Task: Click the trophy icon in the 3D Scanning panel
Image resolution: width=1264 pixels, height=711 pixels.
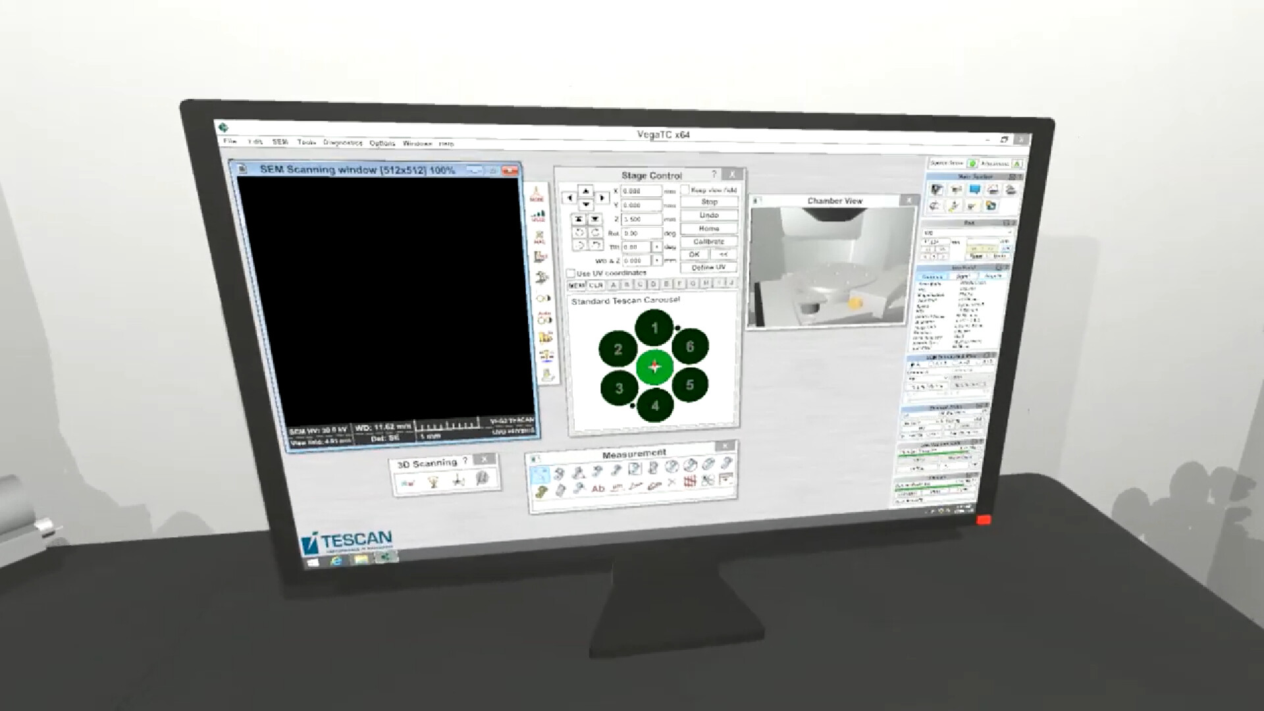Action: point(433,481)
